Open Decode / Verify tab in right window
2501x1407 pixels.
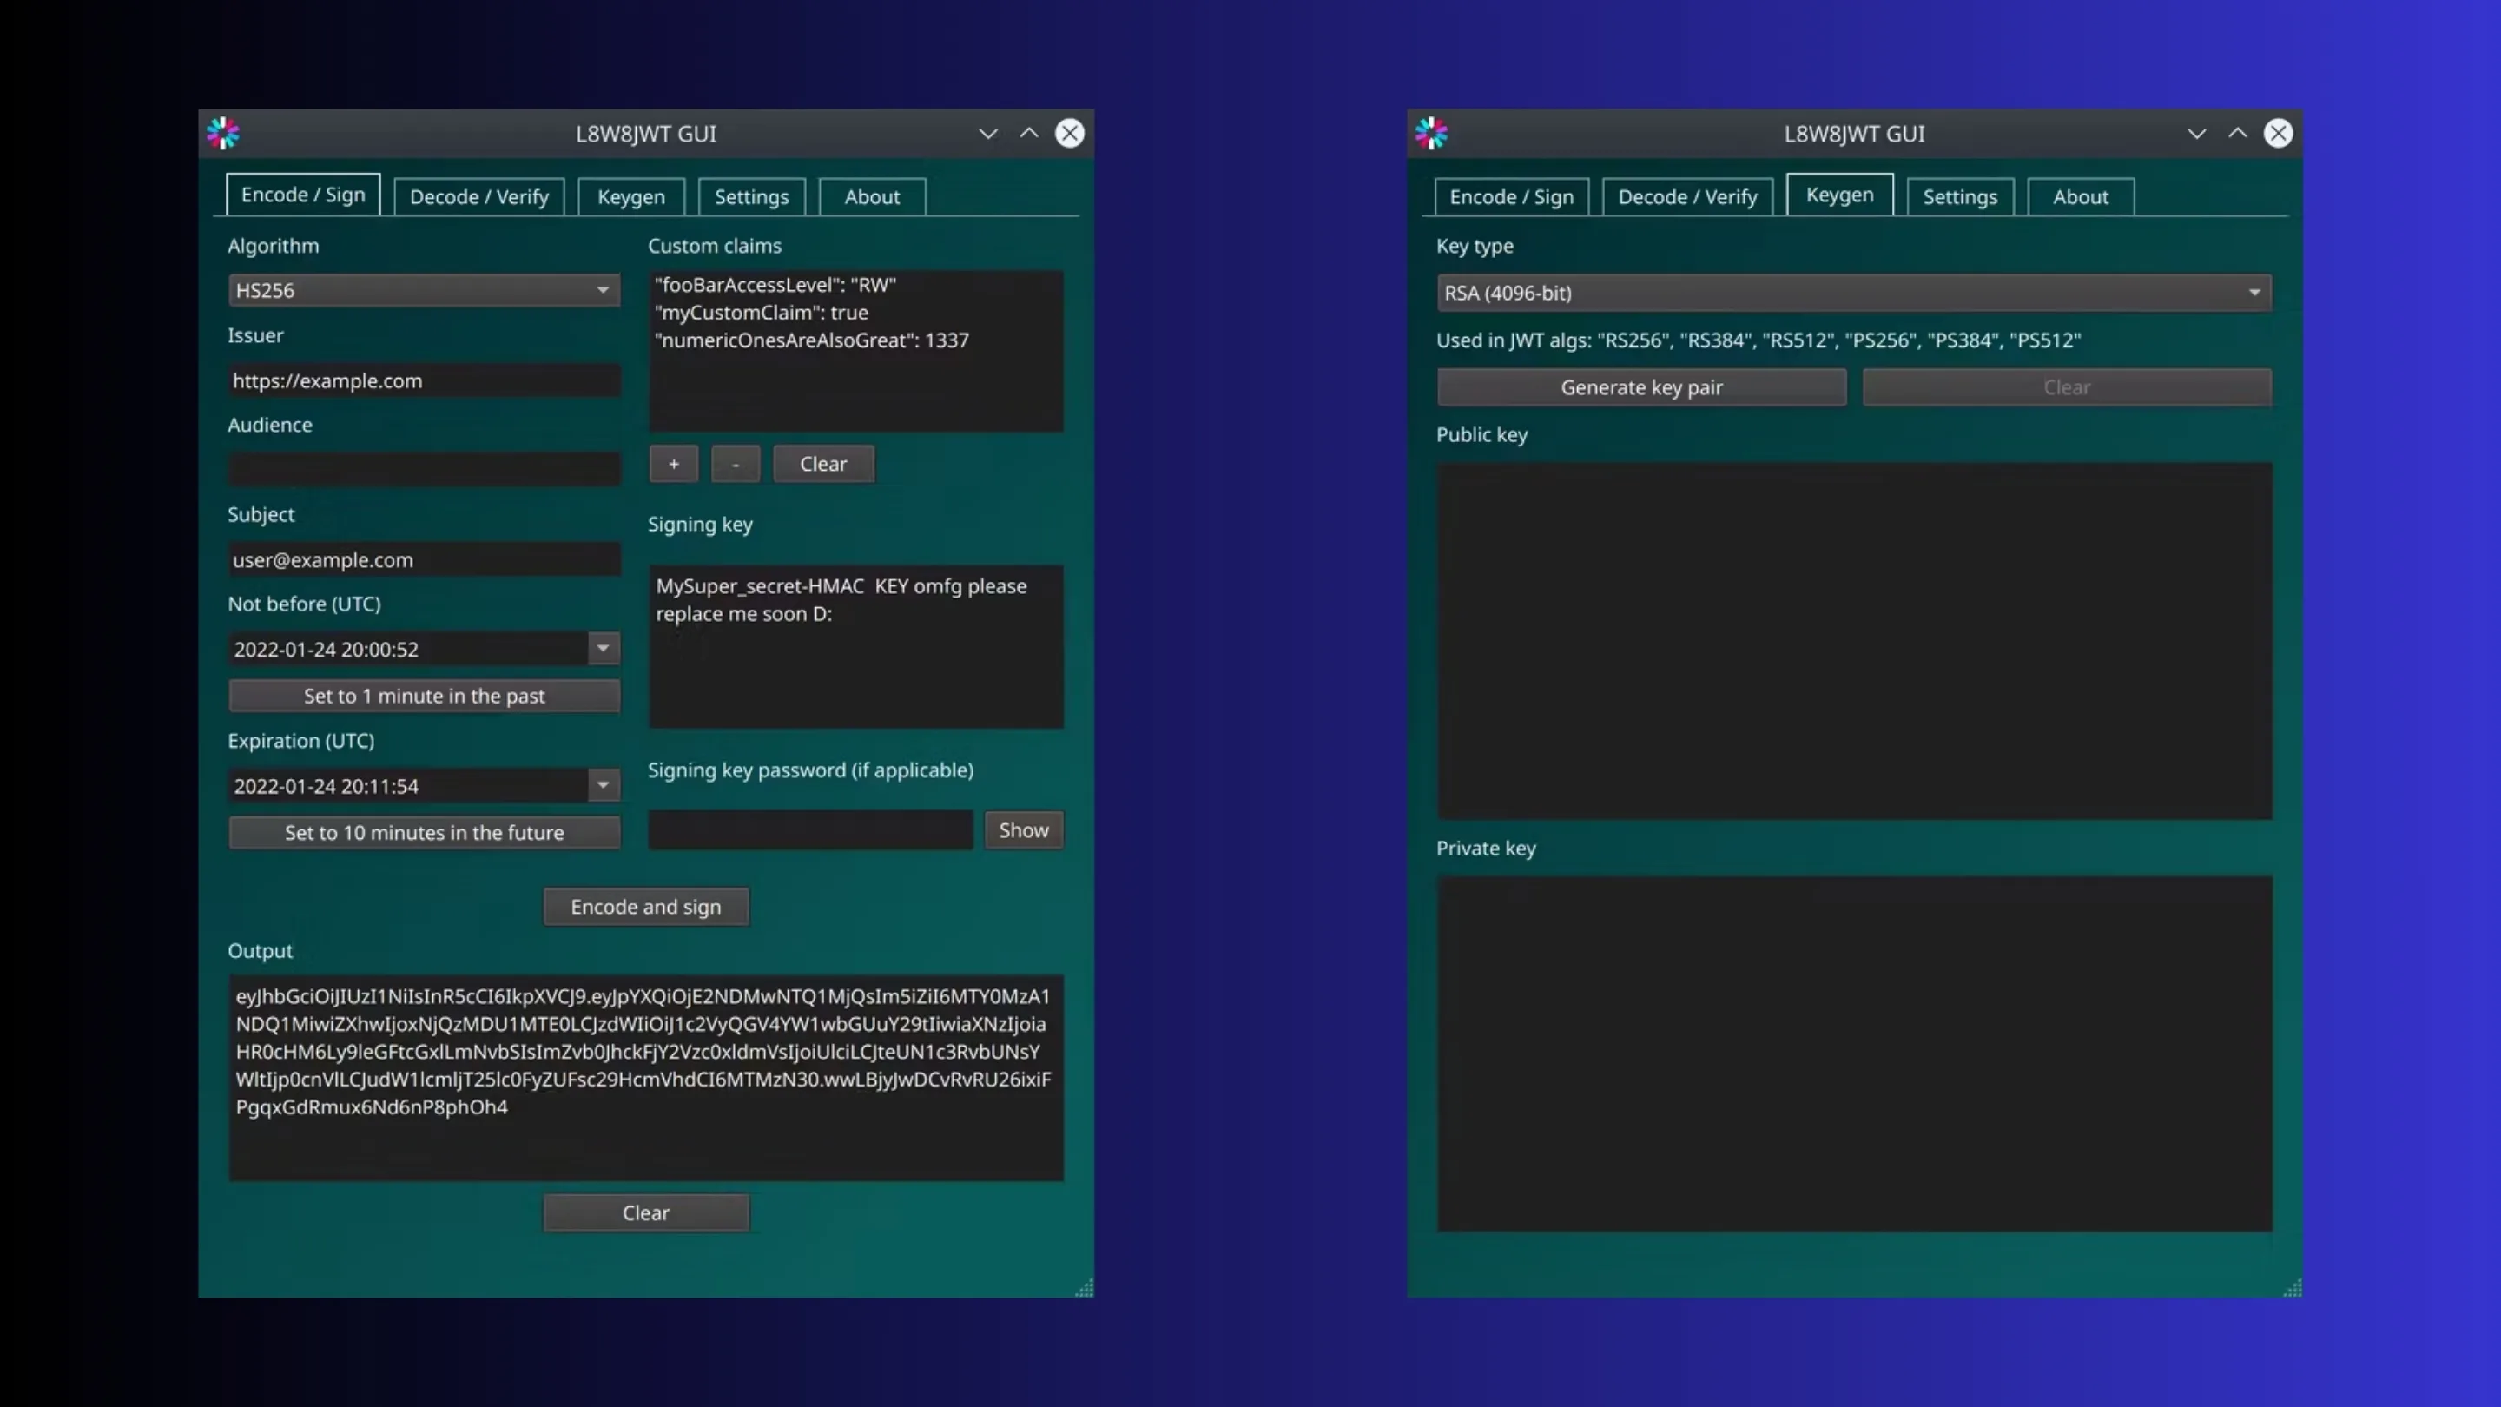click(1687, 196)
